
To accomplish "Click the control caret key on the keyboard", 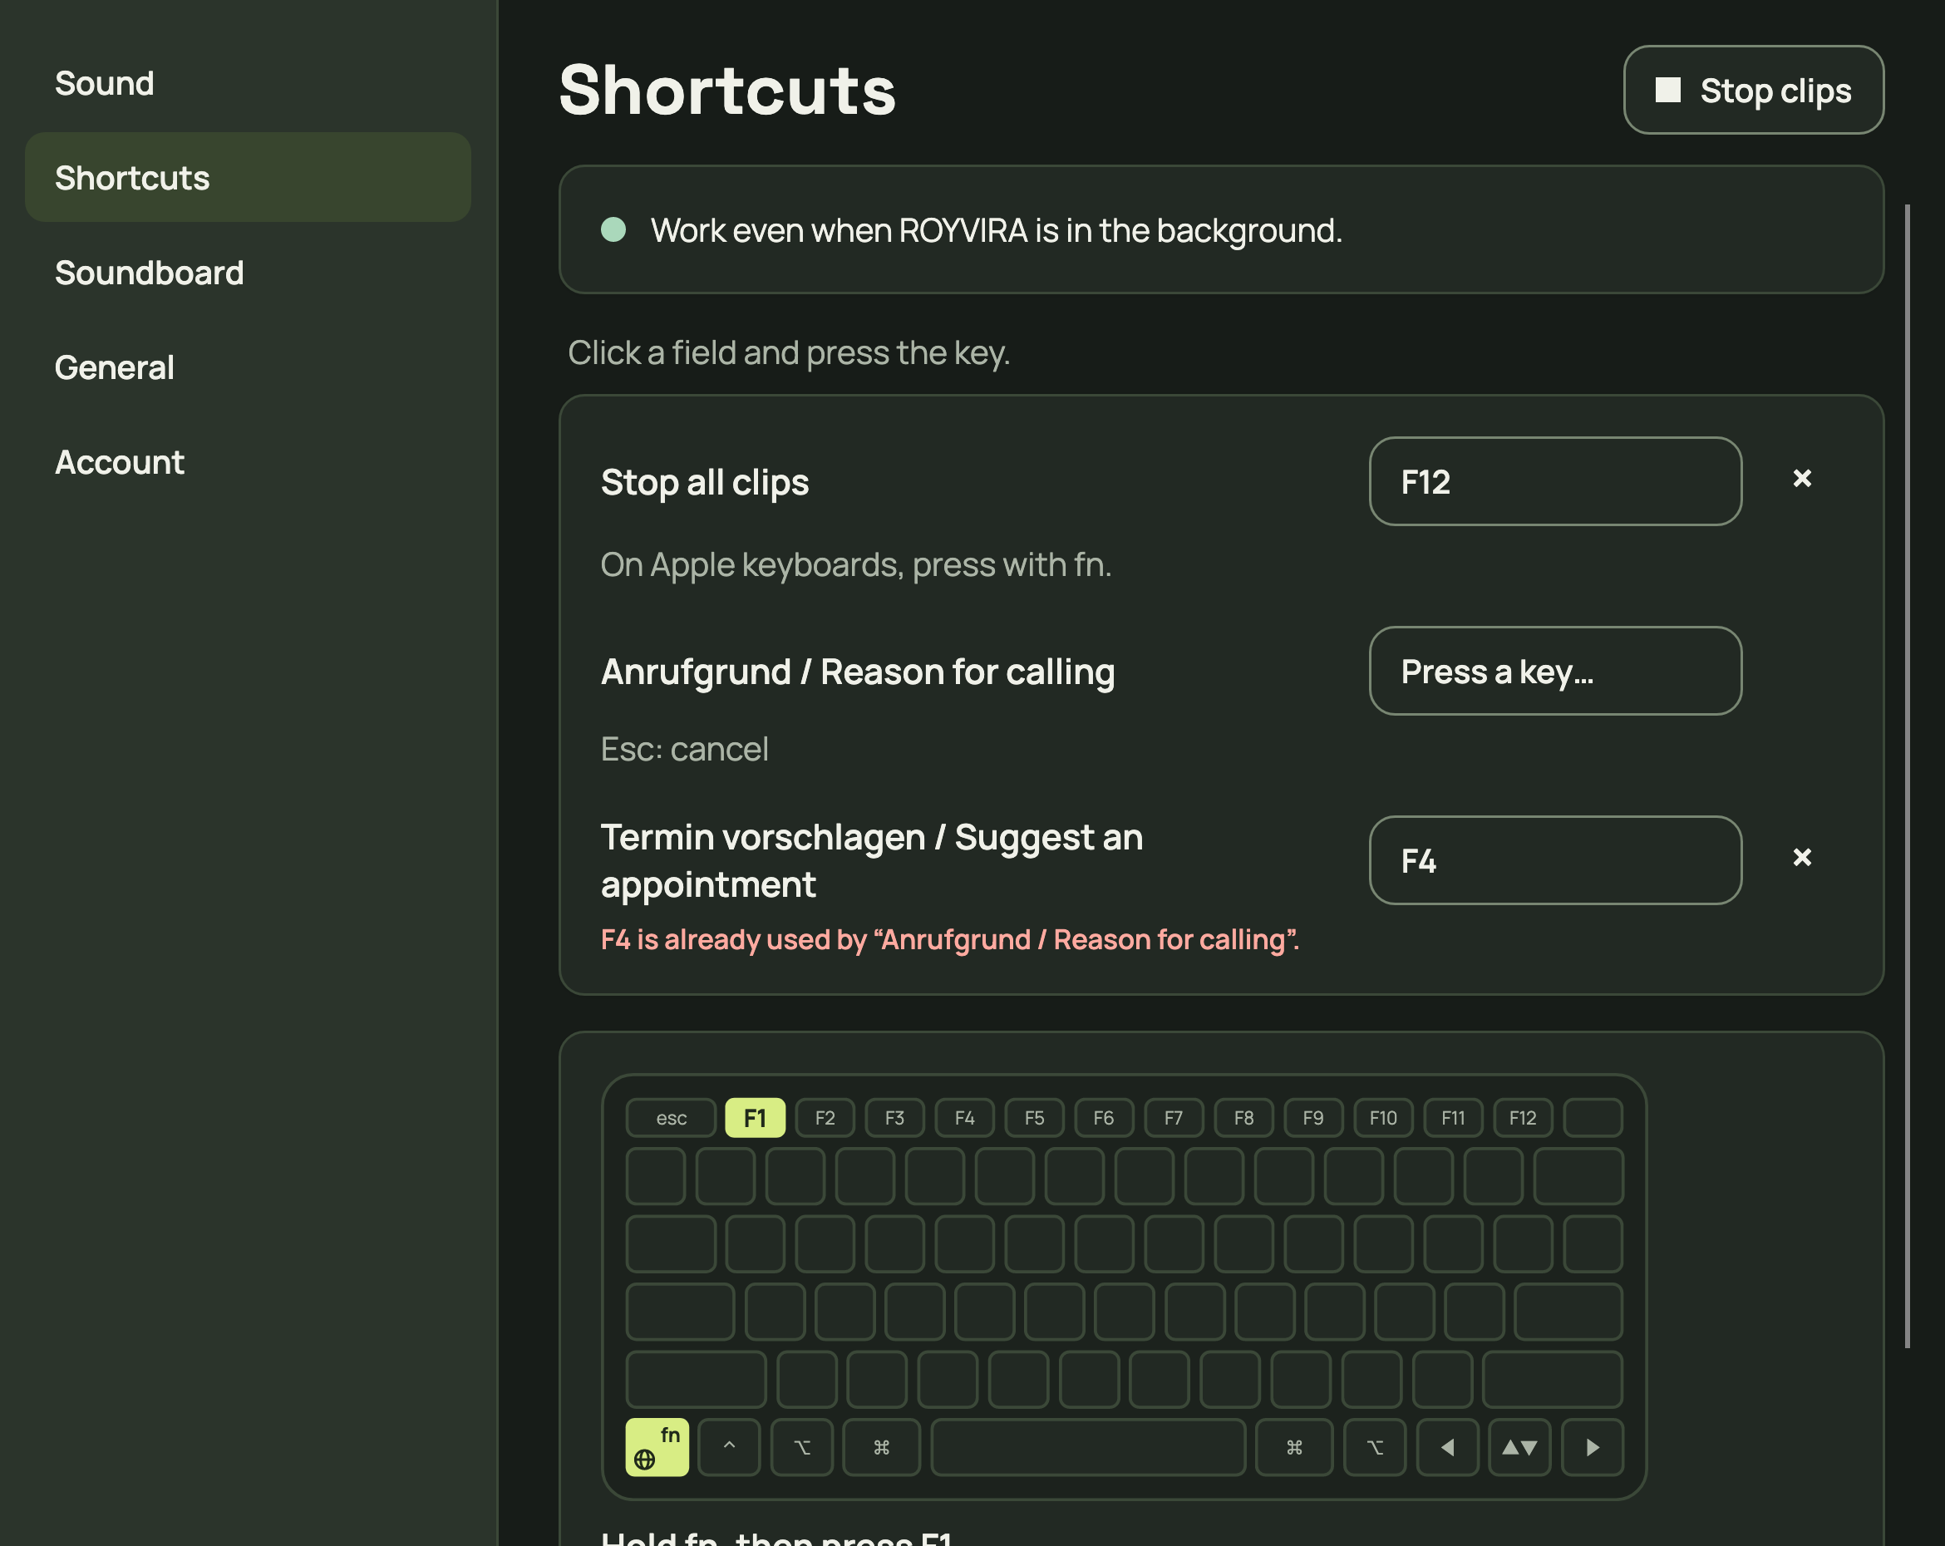I will point(729,1447).
